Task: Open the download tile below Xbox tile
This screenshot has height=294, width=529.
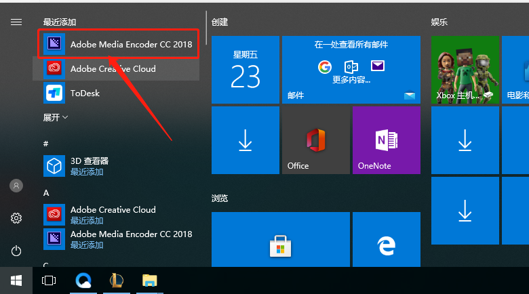Action: point(465,140)
